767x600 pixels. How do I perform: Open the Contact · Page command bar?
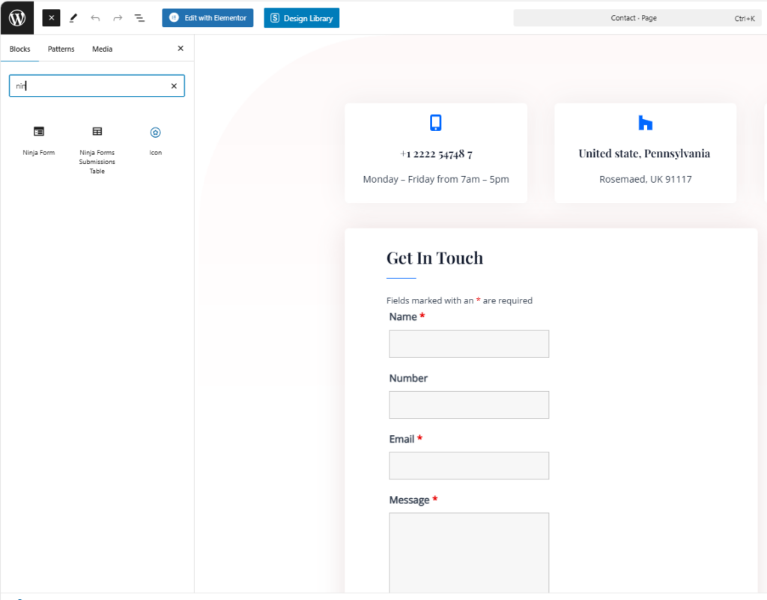637,18
